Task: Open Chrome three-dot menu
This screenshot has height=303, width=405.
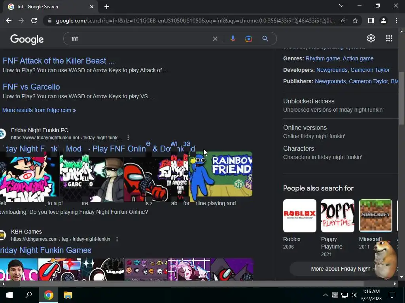Action: [396, 21]
